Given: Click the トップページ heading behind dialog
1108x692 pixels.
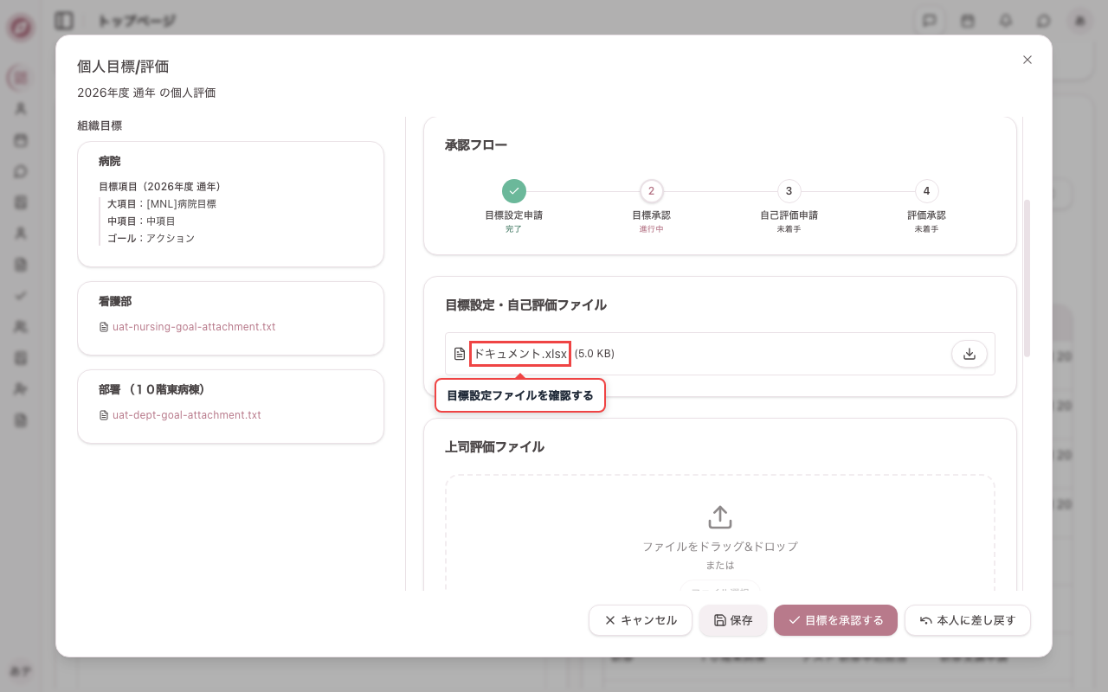Looking at the screenshot, I should (137, 21).
